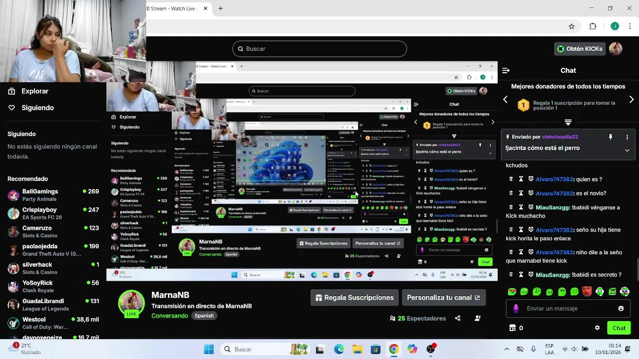Open pinned message three-dot menu
This screenshot has height=359, width=639.
tap(627, 137)
